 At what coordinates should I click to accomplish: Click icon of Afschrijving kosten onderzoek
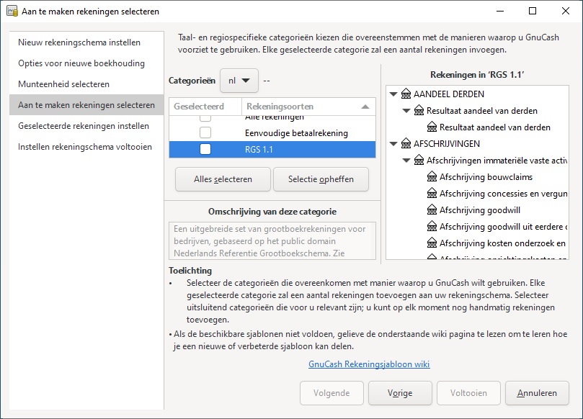pos(432,243)
